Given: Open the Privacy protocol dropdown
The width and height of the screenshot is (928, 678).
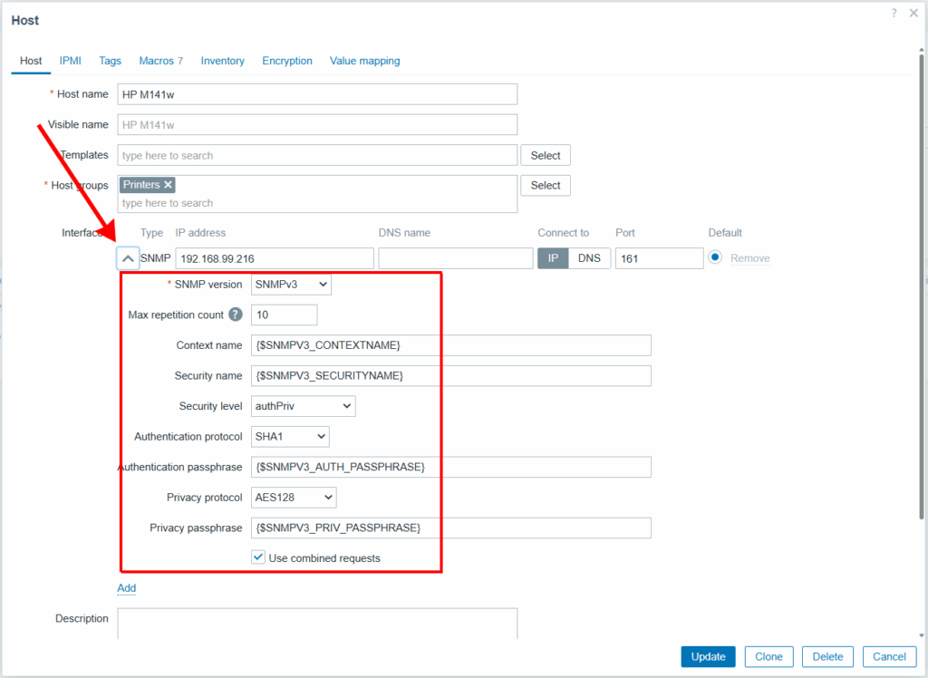Looking at the screenshot, I should point(294,498).
